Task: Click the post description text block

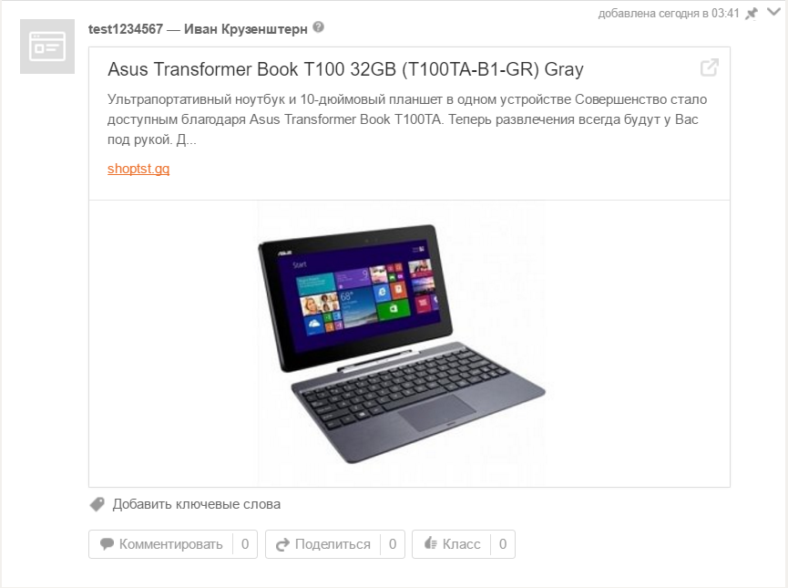Action: pos(407,119)
